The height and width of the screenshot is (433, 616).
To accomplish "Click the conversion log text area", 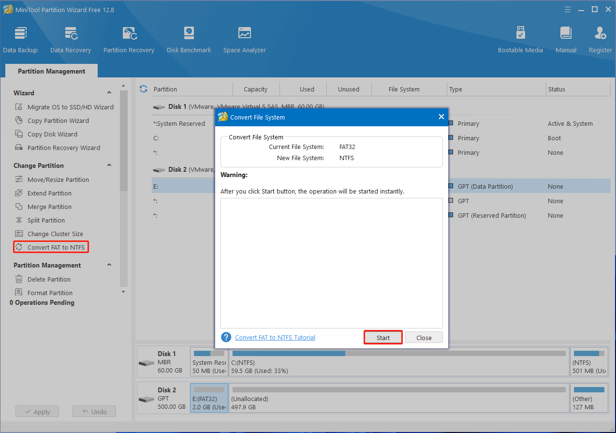I will [332, 263].
